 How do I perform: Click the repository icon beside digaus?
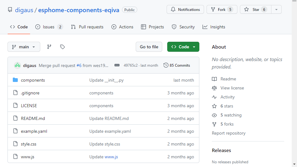[10, 10]
